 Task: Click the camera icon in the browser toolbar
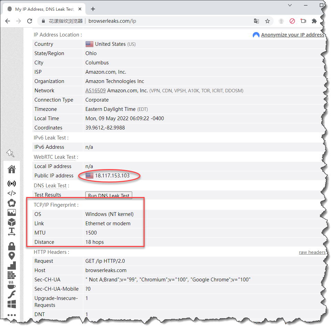click(303, 21)
